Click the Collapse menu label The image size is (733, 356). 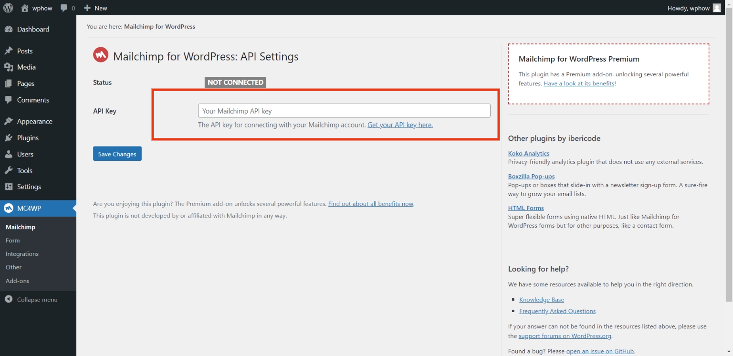tap(37, 300)
